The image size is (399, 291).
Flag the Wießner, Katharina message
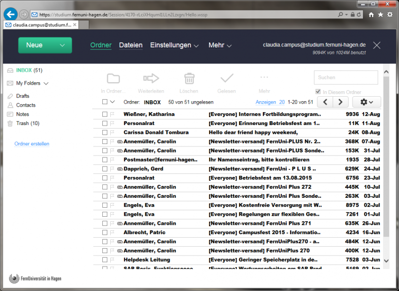[112, 115]
